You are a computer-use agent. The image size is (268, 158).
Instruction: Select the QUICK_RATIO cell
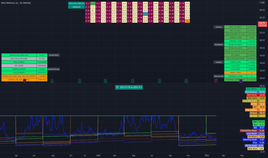click(236, 65)
